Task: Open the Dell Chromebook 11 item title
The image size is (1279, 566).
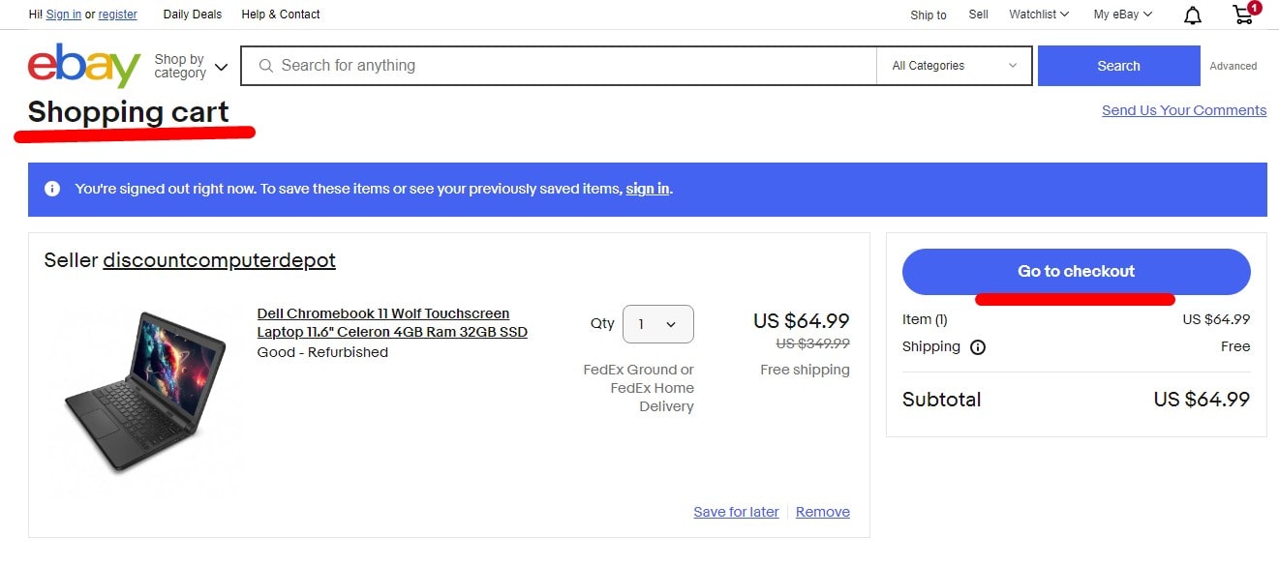Action: 392,323
